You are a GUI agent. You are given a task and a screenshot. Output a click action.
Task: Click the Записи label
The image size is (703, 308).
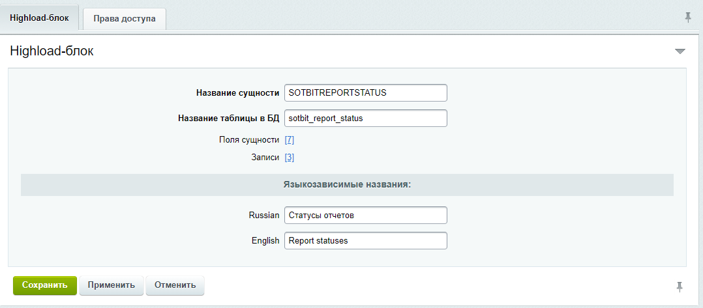265,158
